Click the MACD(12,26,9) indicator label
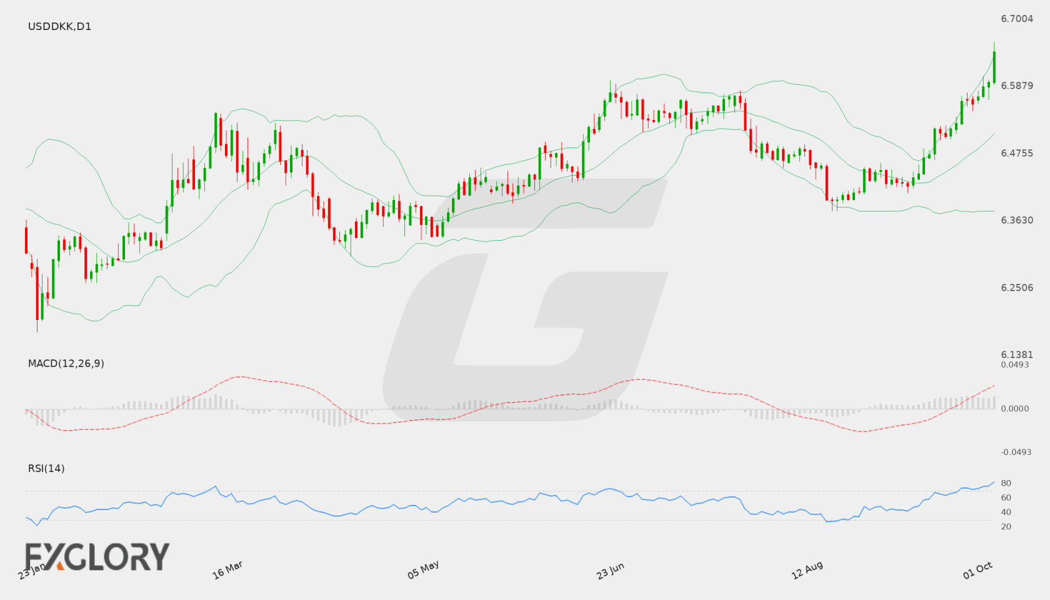This screenshot has height=600, width=1050. (66, 363)
